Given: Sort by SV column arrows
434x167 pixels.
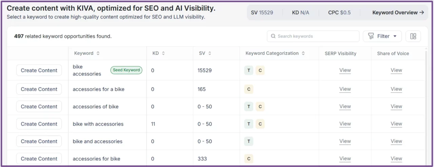Looking at the screenshot, I should tap(210, 53).
